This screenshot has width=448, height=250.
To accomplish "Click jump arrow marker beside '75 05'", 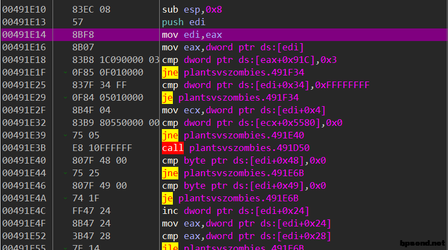I will click(66, 136).
